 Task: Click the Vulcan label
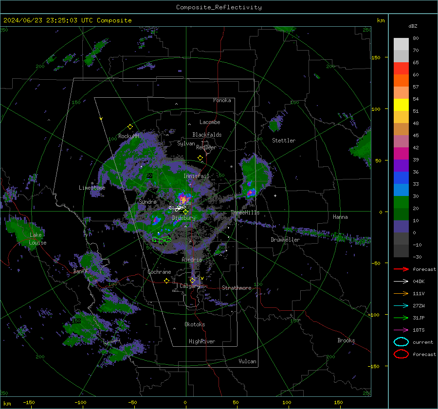(x=247, y=361)
